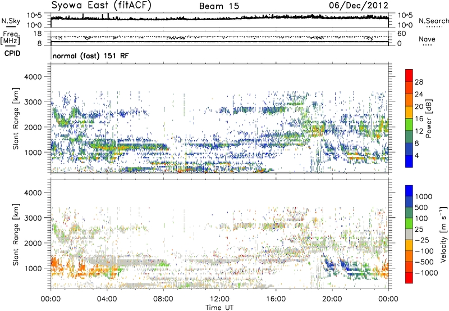Click the 'Freq. [MHz]' axis label

10,38
